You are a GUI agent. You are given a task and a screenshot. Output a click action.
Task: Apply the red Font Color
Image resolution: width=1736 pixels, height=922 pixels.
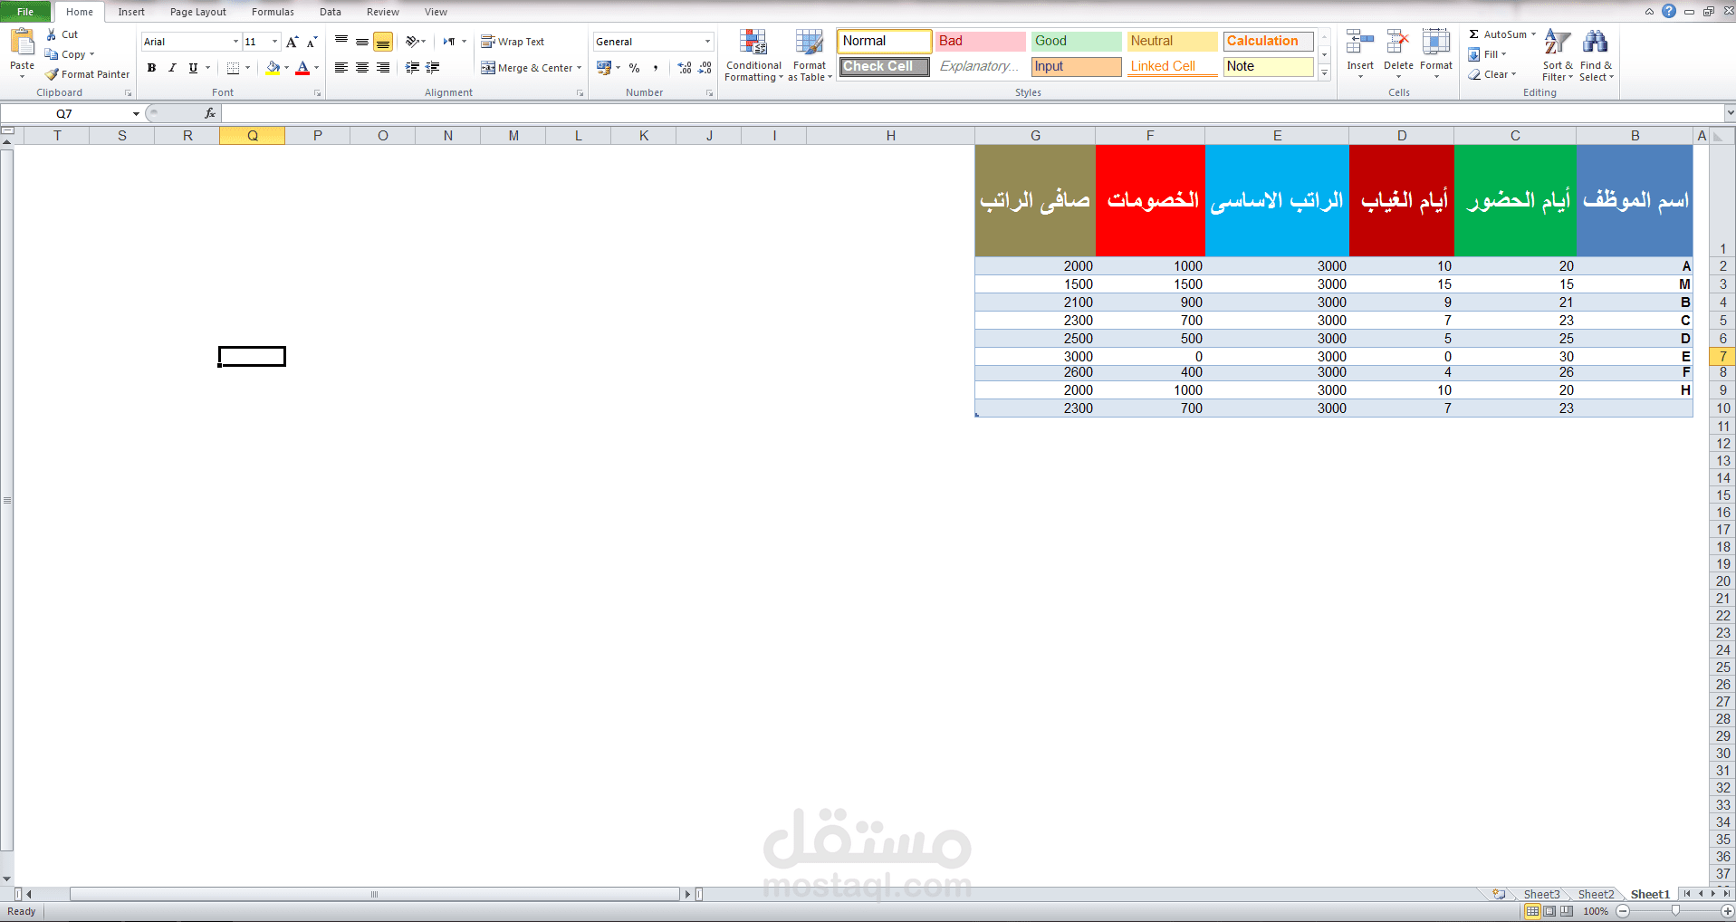302,68
